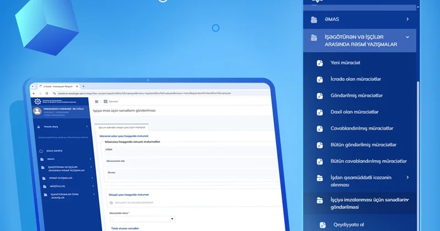This screenshot has width=440, height=231.
Task: Expand İşdən qısamüddətli icazənin alınması submenu
Action: (x=408, y=177)
